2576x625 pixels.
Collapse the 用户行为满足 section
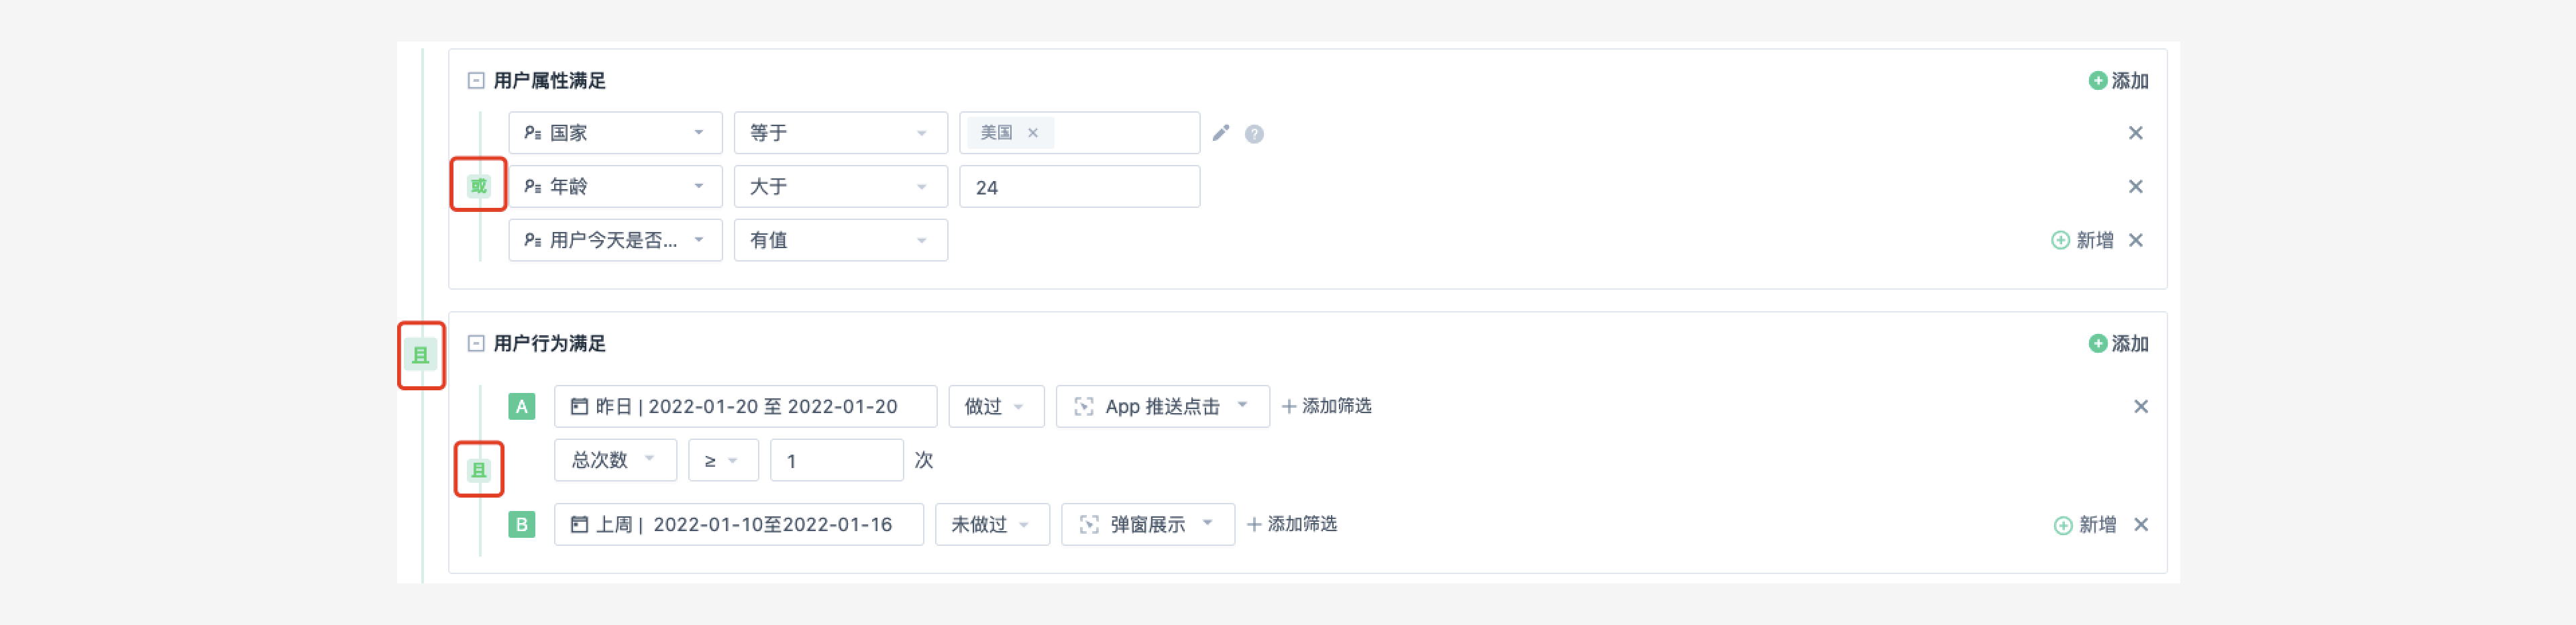click(x=476, y=344)
